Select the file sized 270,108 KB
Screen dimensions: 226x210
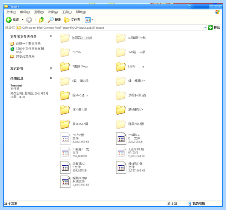[x=130, y=138]
